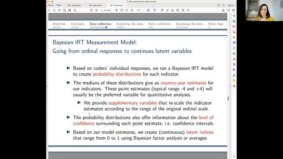This screenshot has width=283, height=159.
Task: Click the Sign In button
Action: 231,5
